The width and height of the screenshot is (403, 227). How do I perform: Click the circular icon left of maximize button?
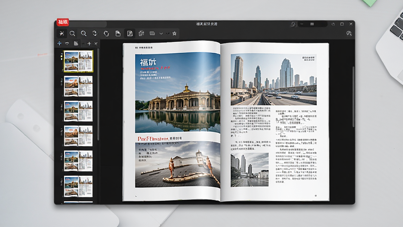pyautogui.click(x=333, y=24)
